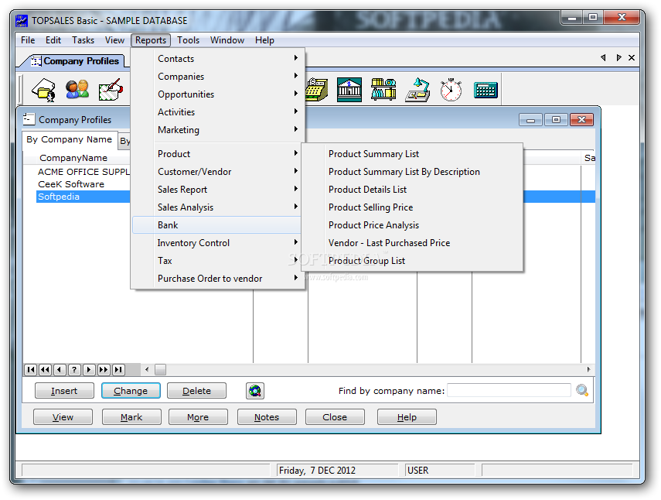Image resolution: width=661 pixels, height=500 pixels.
Task: Open the Edit menu
Action: click(53, 40)
